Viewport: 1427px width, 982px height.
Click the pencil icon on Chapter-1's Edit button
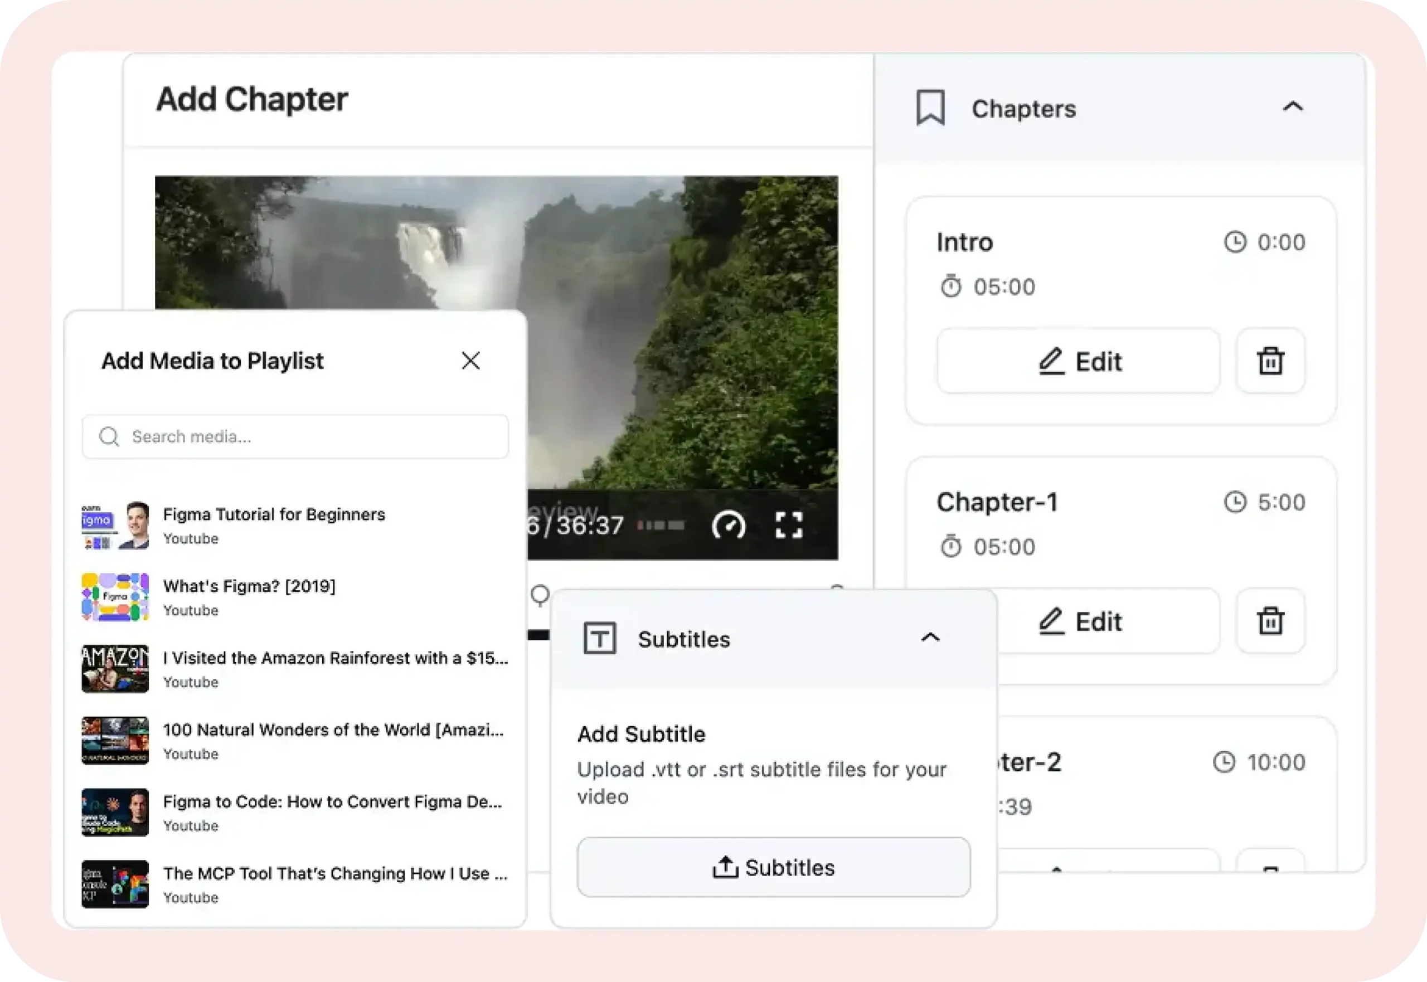1052,621
